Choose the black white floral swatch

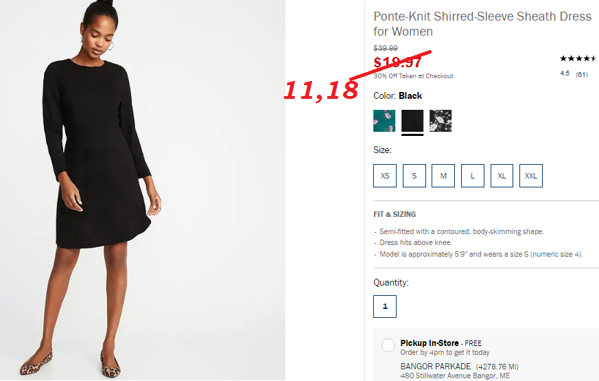pos(441,121)
